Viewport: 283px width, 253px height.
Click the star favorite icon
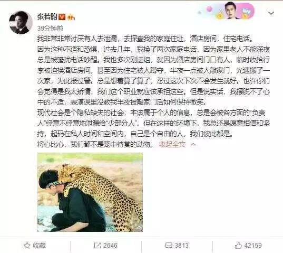pos(27,246)
